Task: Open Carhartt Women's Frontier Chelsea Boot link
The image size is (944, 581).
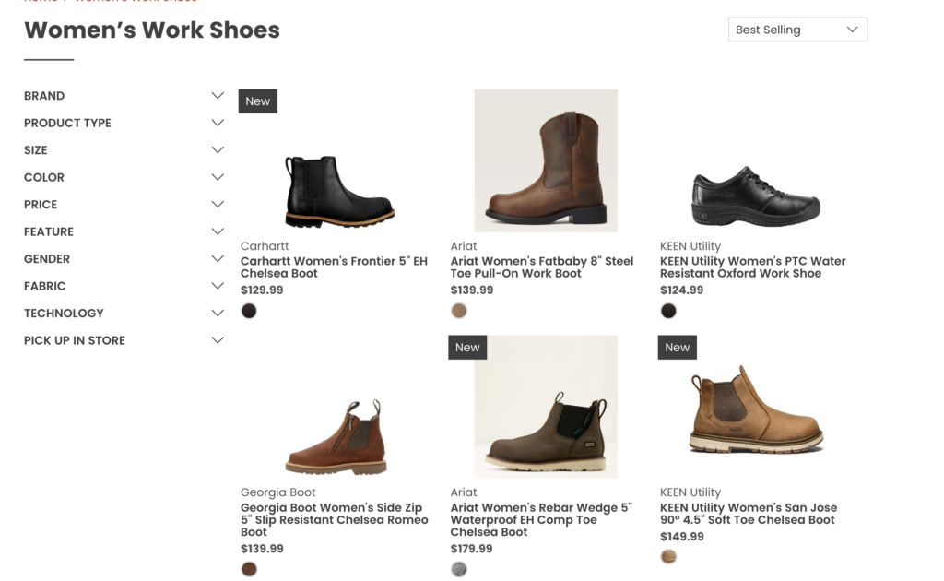Action: coord(334,267)
